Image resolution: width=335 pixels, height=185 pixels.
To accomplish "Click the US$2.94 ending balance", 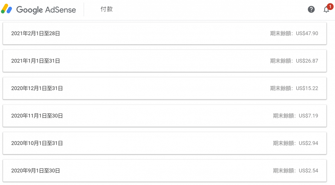I will tap(308, 143).
